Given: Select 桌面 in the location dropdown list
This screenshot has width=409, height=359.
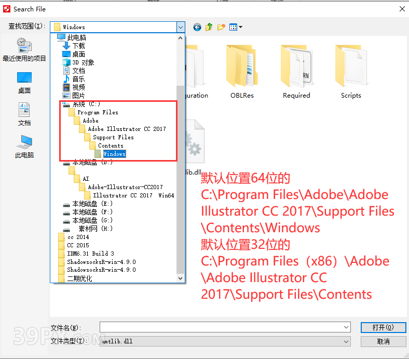Looking at the screenshot, I should tap(74, 54).
